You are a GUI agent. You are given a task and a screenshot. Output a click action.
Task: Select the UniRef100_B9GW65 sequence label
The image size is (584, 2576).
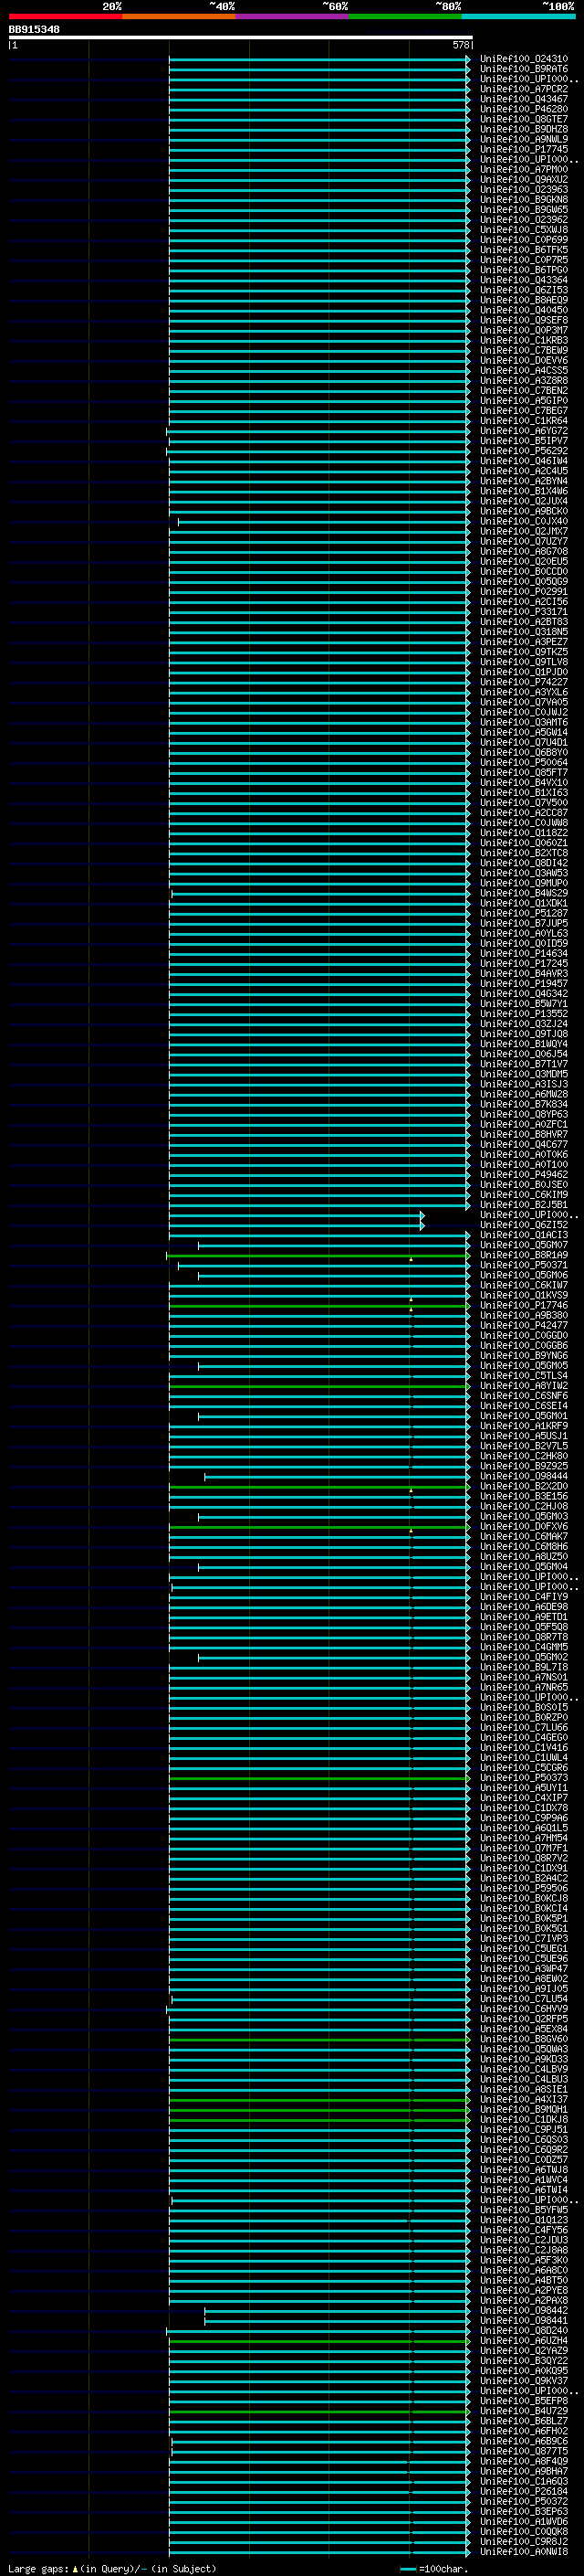[x=524, y=209]
